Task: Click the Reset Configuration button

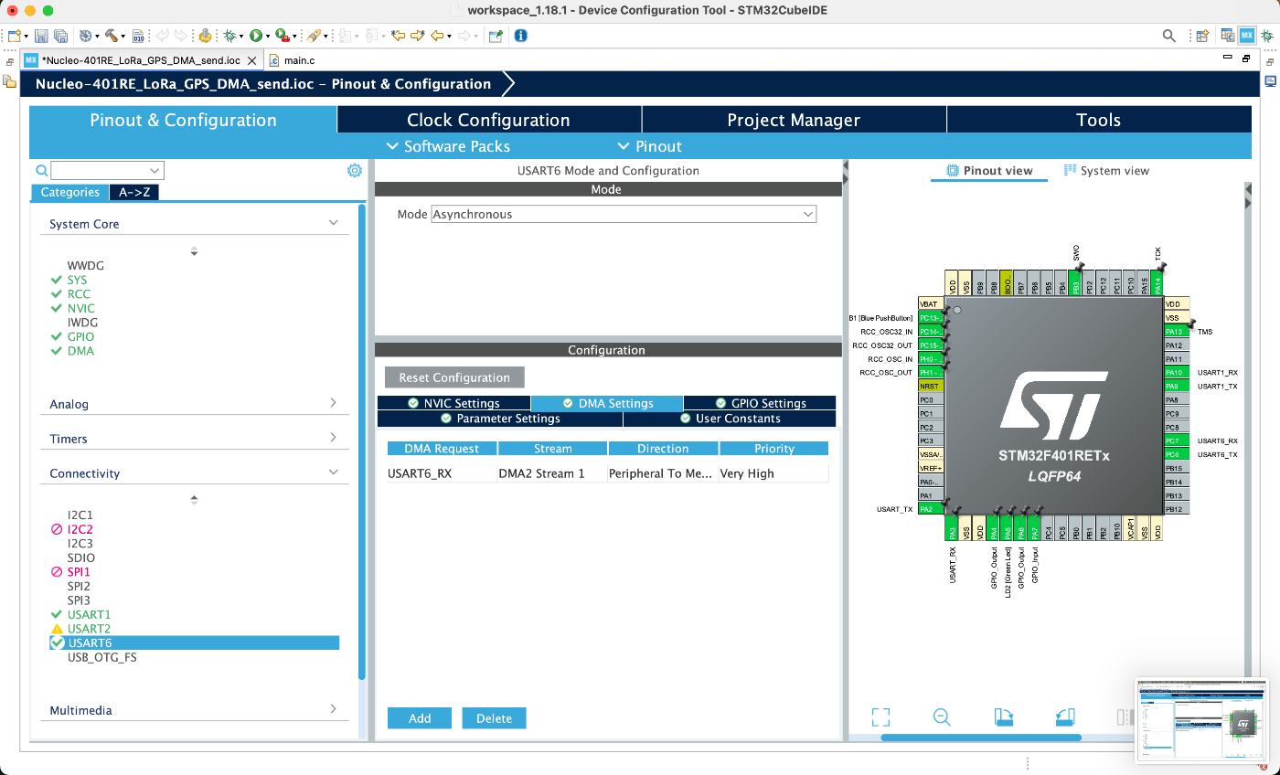Action: point(454,377)
